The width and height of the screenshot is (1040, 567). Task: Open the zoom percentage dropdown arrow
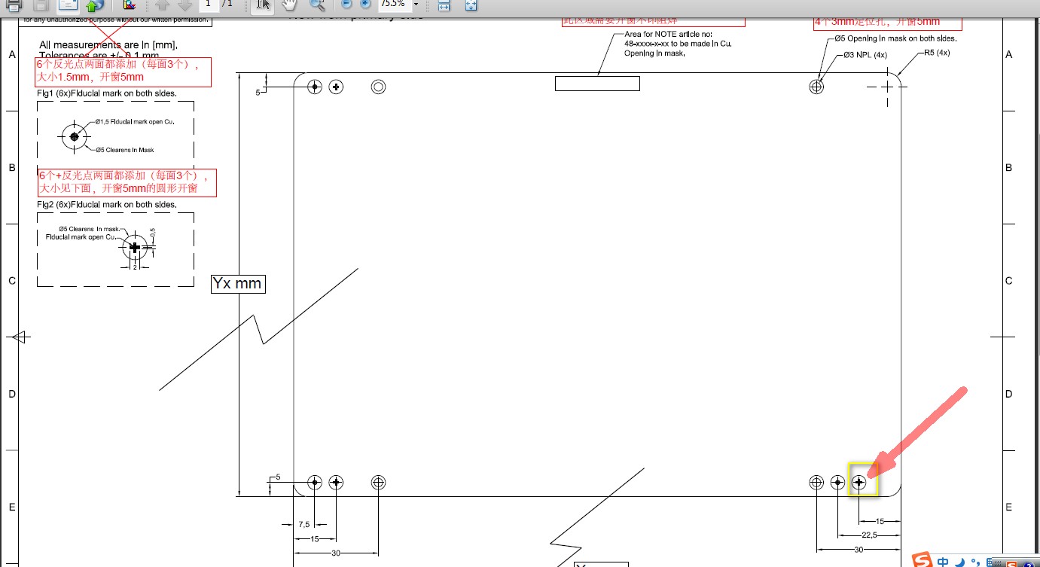[416, 4]
